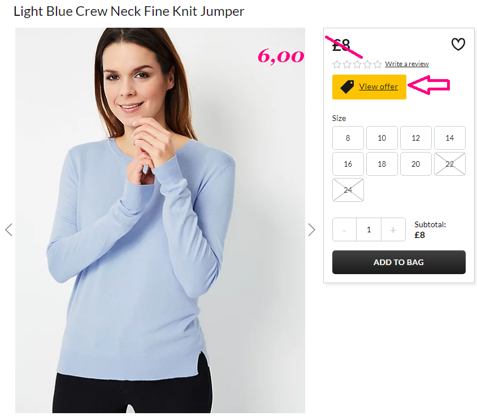Rate product with the fifth star
The height and width of the screenshot is (416, 477).
click(378, 64)
